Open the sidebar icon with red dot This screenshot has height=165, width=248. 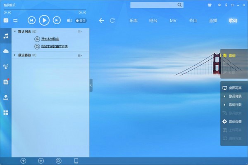pyautogui.click(x=6, y=82)
